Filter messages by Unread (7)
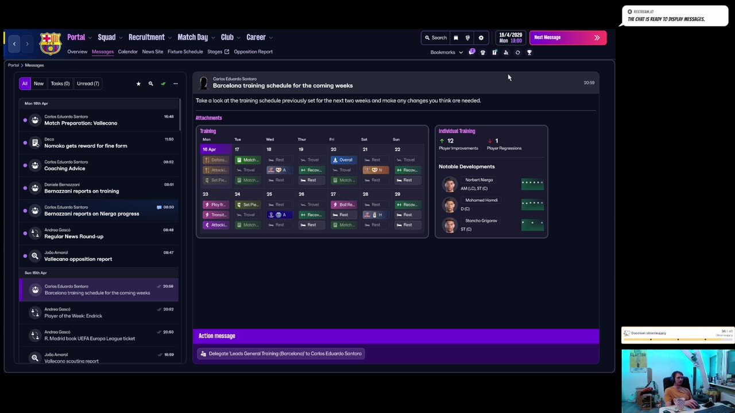 pyautogui.click(x=88, y=84)
